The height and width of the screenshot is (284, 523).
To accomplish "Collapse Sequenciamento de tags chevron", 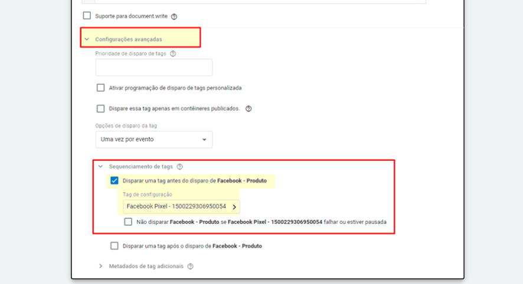I will point(100,166).
